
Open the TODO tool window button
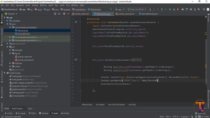(32, 113)
